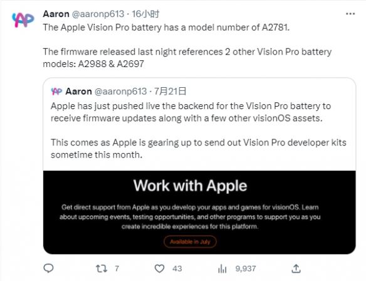Click the quoted tweet's @aaronp613 handle

click(x=121, y=92)
